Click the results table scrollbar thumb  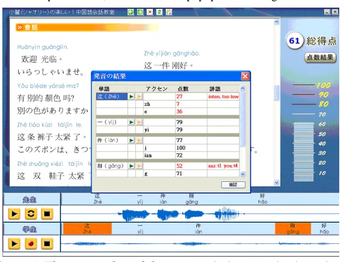243,119
